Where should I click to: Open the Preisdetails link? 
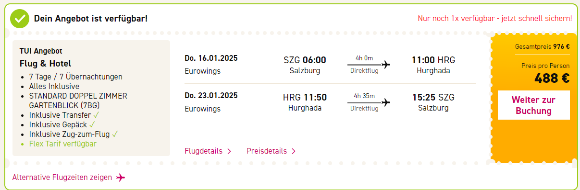tap(267, 151)
